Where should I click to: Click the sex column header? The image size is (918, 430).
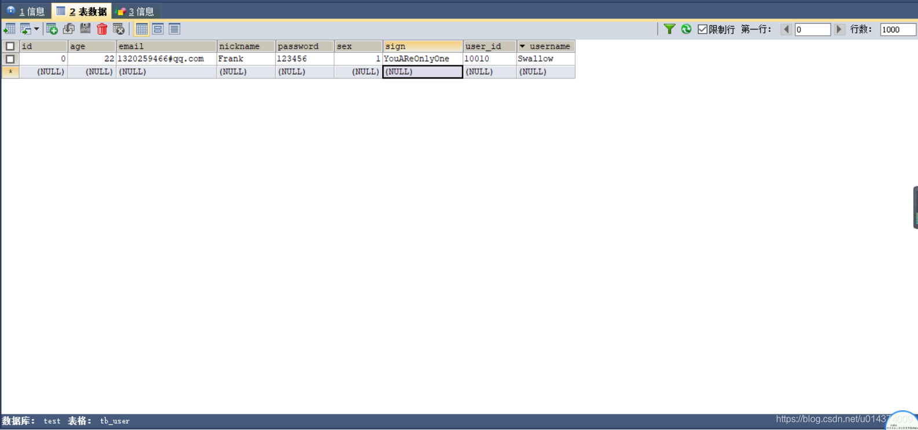pyautogui.click(x=358, y=46)
